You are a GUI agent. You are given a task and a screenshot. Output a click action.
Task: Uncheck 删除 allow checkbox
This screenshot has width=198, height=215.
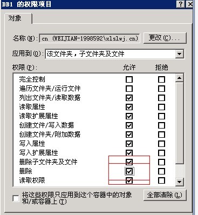129,171
